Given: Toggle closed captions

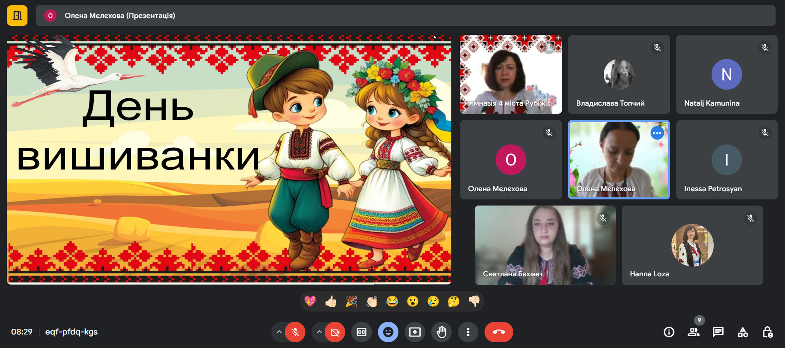Looking at the screenshot, I should [x=362, y=332].
